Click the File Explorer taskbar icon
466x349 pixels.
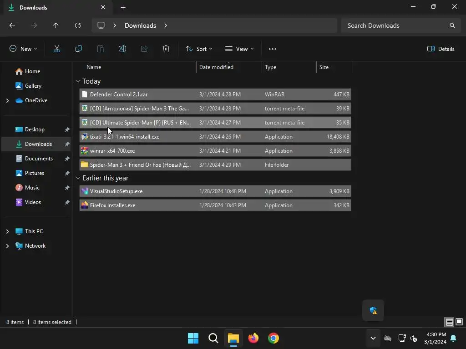[x=233, y=338]
